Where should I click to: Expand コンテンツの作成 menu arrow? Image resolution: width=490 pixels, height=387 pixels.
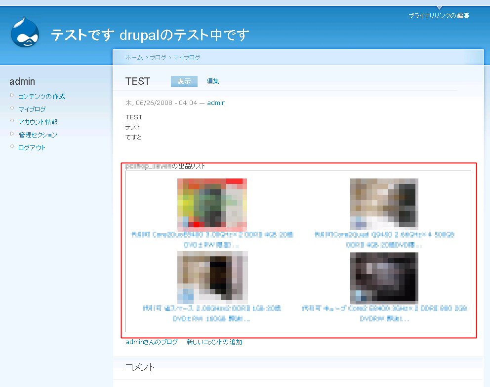(12, 96)
